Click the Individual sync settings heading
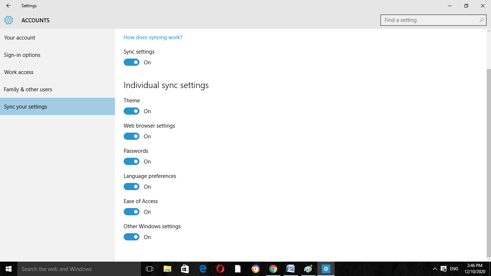This screenshot has height=276, width=491. tap(166, 85)
